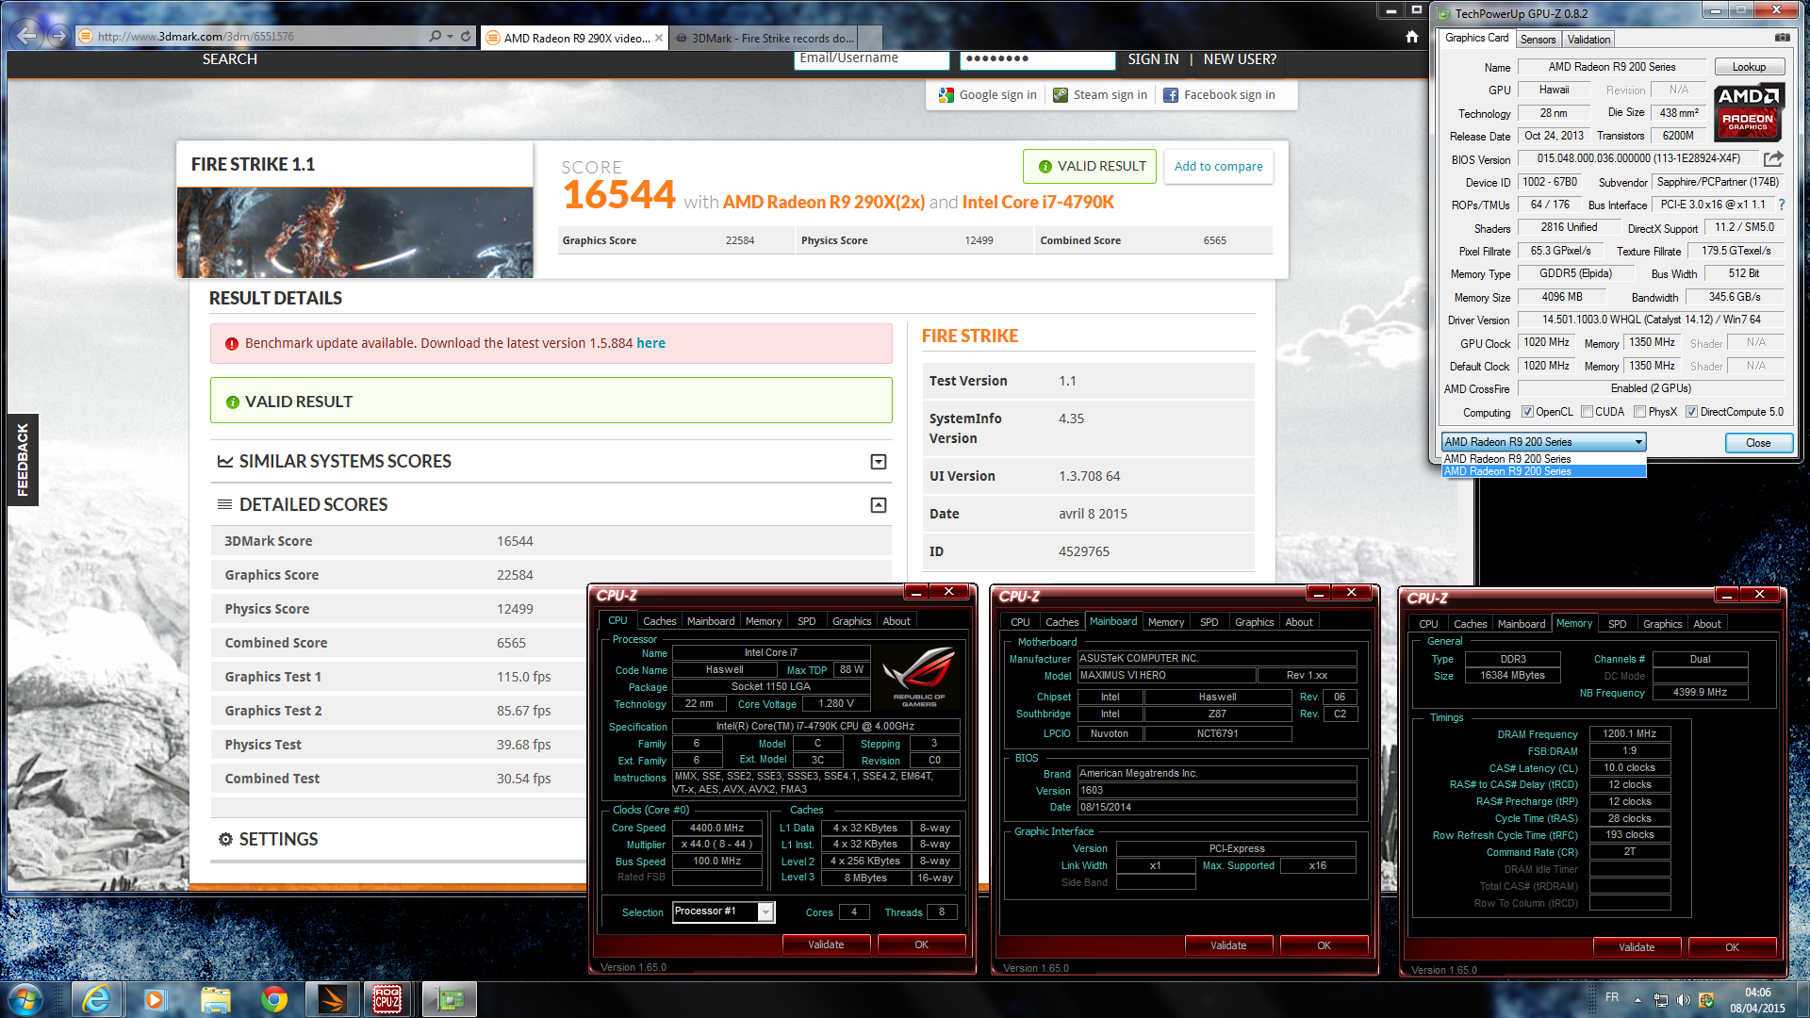Click the Facebook sign in button

pyautogui.click(x=1220, y=95)
